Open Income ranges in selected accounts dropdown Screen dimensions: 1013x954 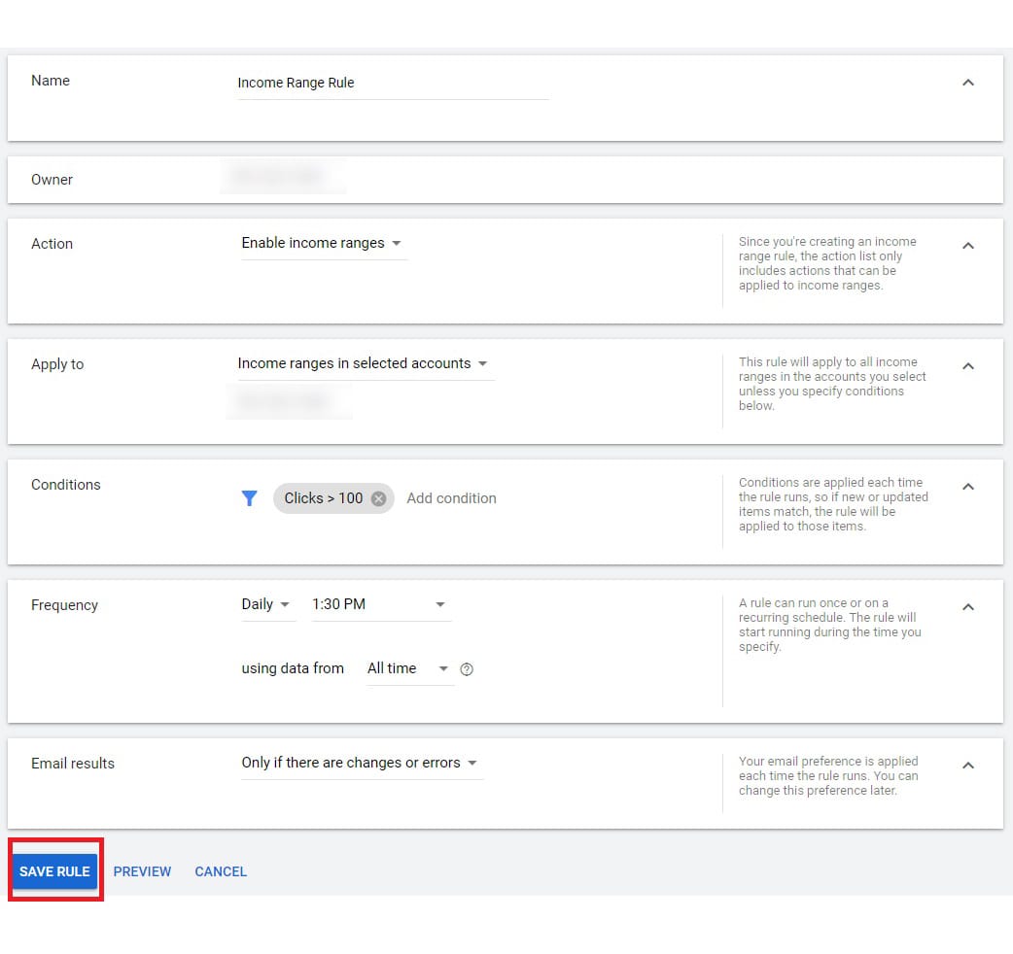(x=363, y=363)
